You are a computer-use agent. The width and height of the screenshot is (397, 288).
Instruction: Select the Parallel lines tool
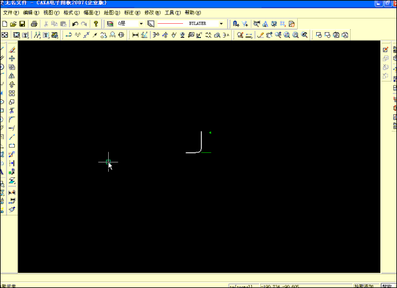pyautogui.click(x=2, y=58)
